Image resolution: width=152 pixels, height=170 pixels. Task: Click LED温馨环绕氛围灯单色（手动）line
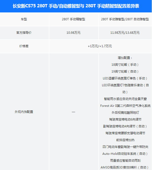pyautogui.click(x=125, y=78)
